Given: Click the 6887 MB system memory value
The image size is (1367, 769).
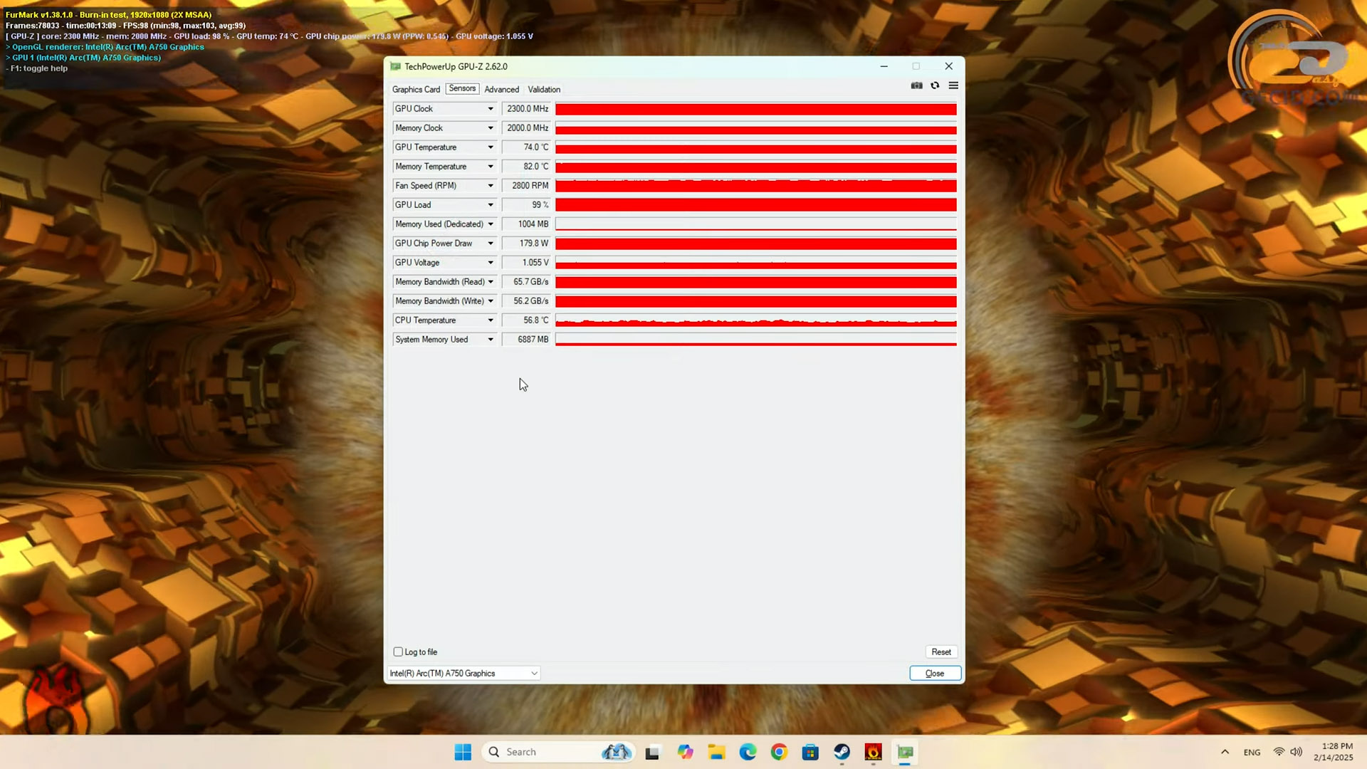Looking at the screenshot, I should coord(526,340).
